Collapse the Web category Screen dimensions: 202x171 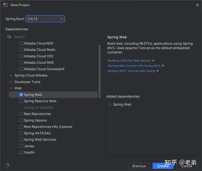tap(11, 88)
